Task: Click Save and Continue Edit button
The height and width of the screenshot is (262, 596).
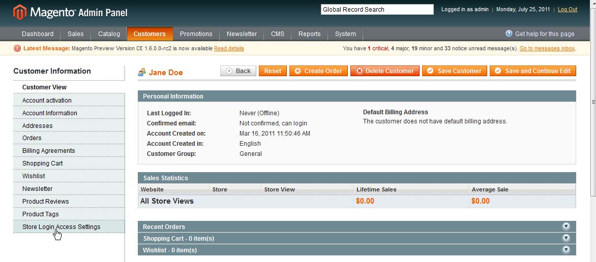Action: (533, 71)
